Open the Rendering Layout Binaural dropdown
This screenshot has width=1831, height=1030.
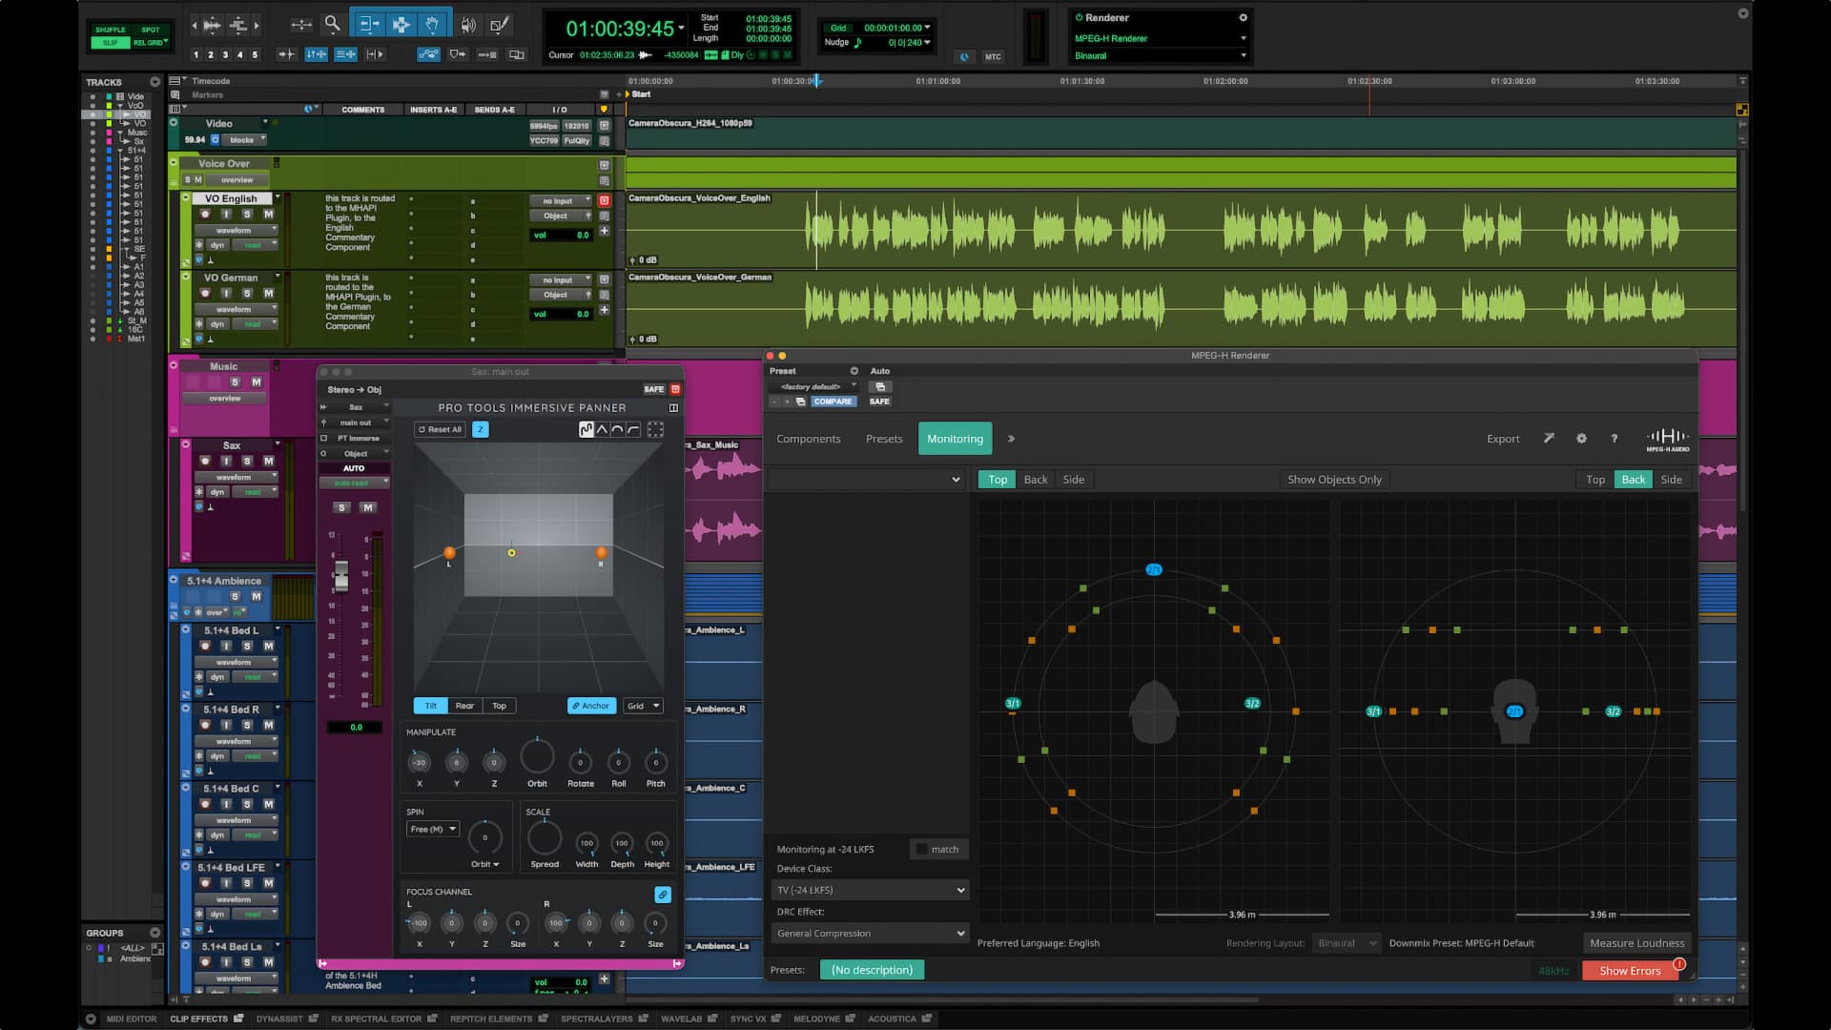pos(1347,943)
